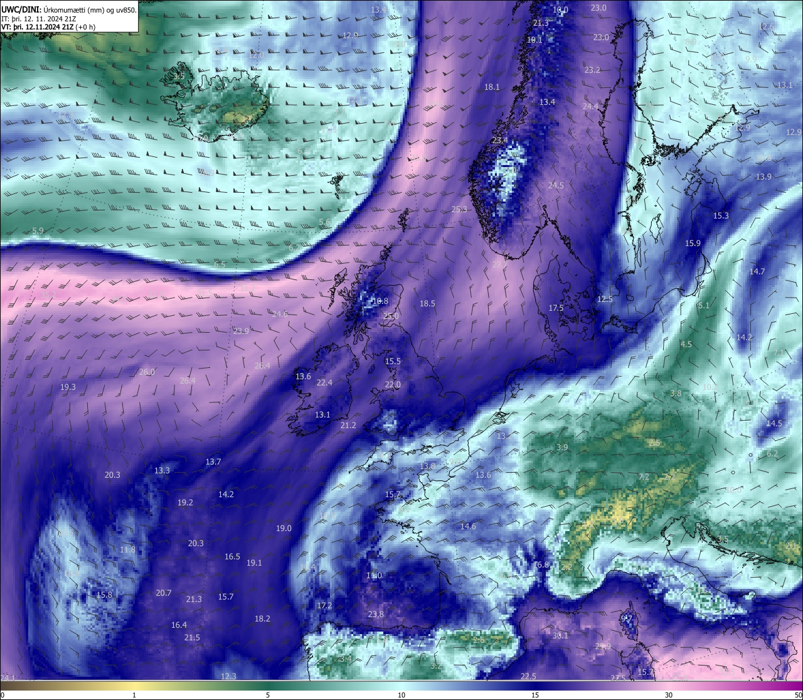
Task: Click the 12.3 value label
Action: pyautogui.click(x=228, y=676)
